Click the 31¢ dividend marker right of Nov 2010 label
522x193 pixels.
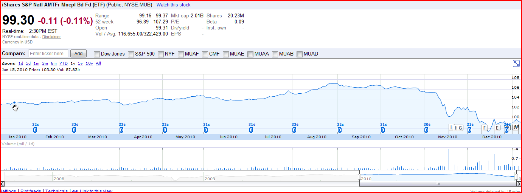click(x=470, y=130)
